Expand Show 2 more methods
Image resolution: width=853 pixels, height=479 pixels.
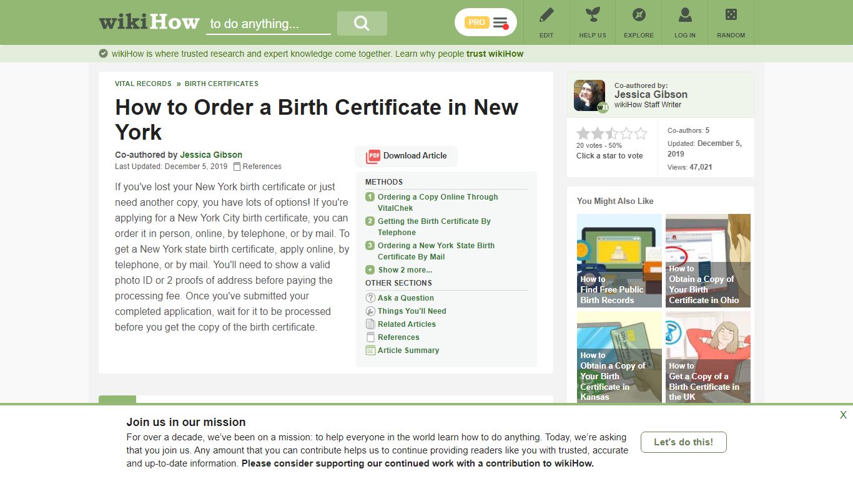click(x=405, y=270)
